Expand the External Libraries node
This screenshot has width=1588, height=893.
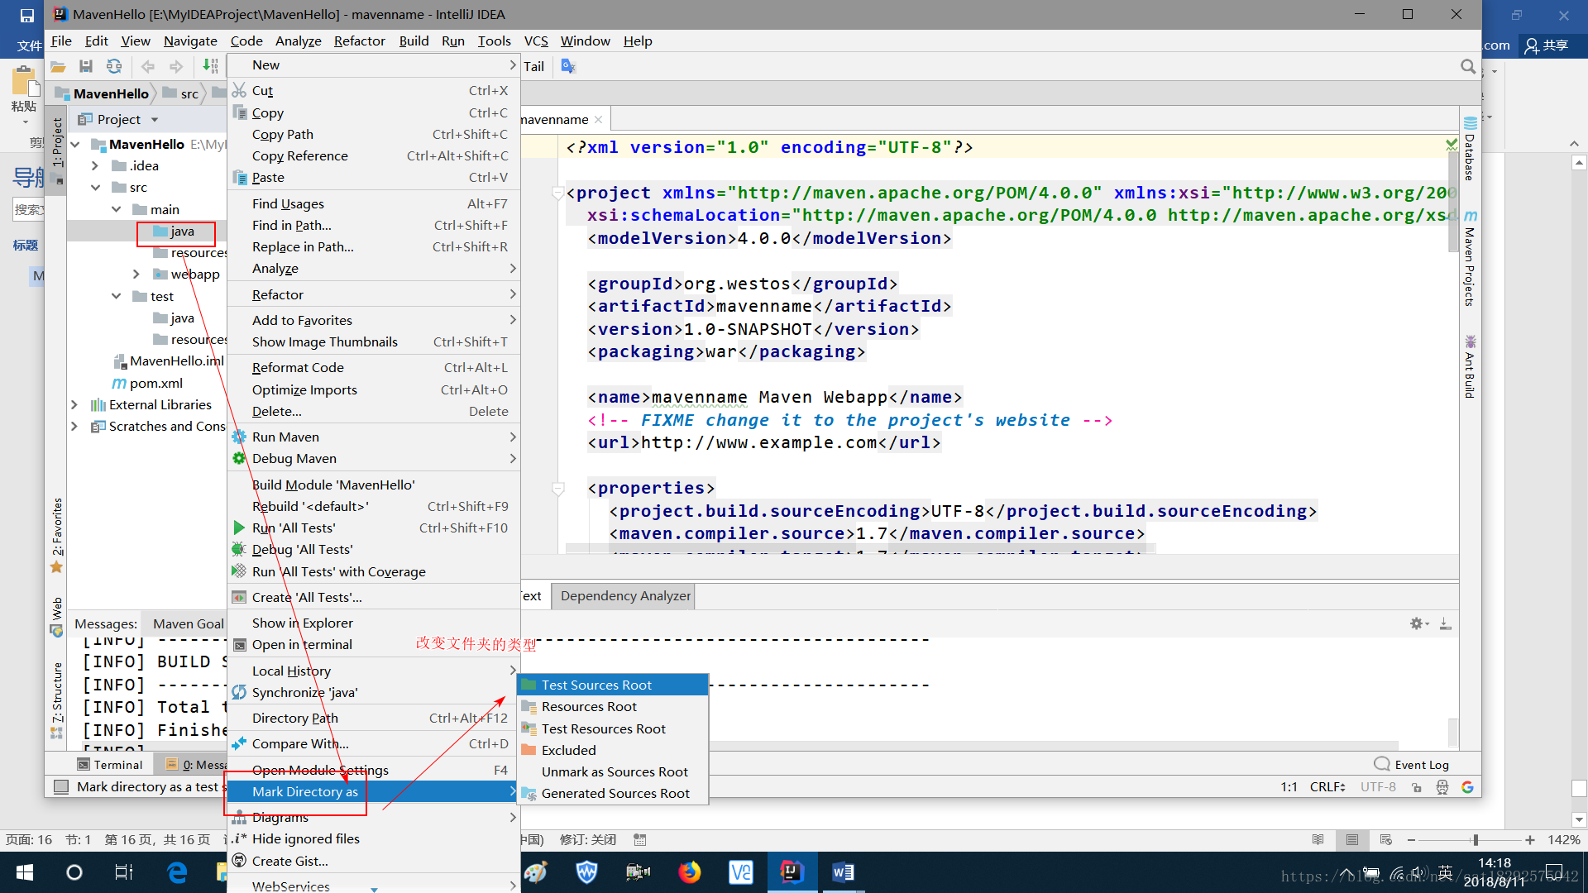tap(74, 405)
